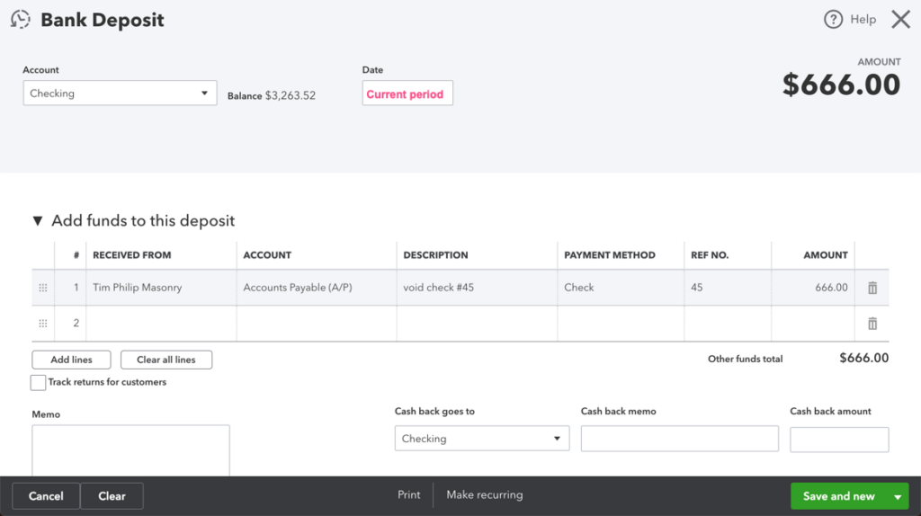The height and width of the screenshot is (516, 921).
Task: Collapse the Add funds to this deposit section
Action: click(38, 221)
